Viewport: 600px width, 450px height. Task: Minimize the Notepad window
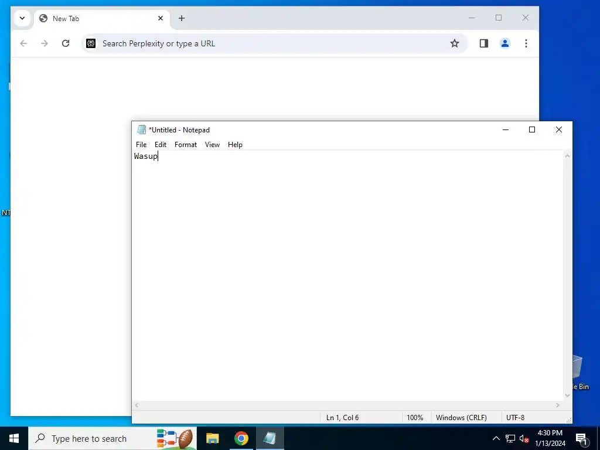pos(506,129)
